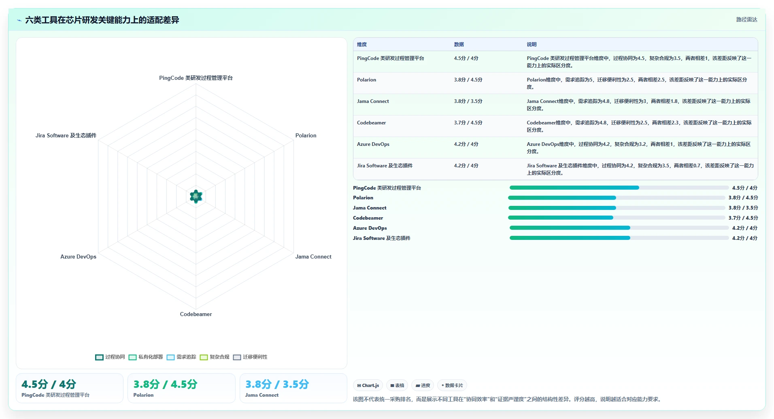Select the 表格 chip
This screenshot has height=419, width=774.
click(x=397, y=385)
